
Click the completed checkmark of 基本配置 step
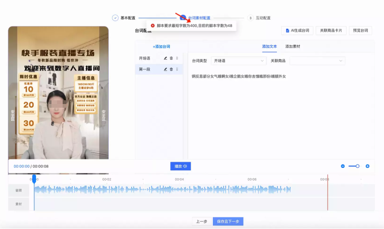tap(115, 18)
